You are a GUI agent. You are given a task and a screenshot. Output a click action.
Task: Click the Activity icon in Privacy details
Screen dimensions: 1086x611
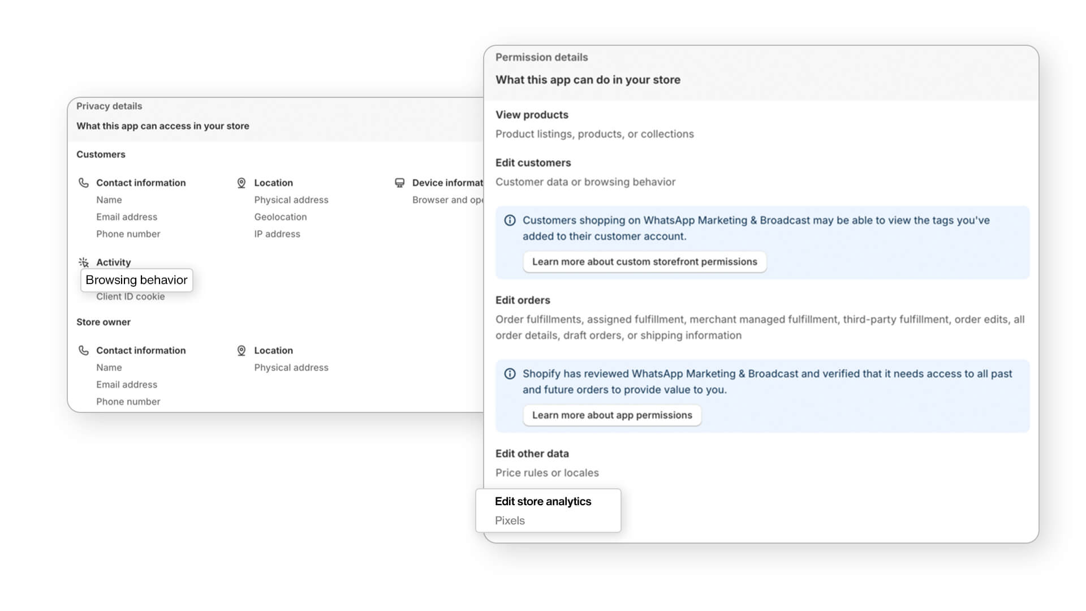click(83, 261)
